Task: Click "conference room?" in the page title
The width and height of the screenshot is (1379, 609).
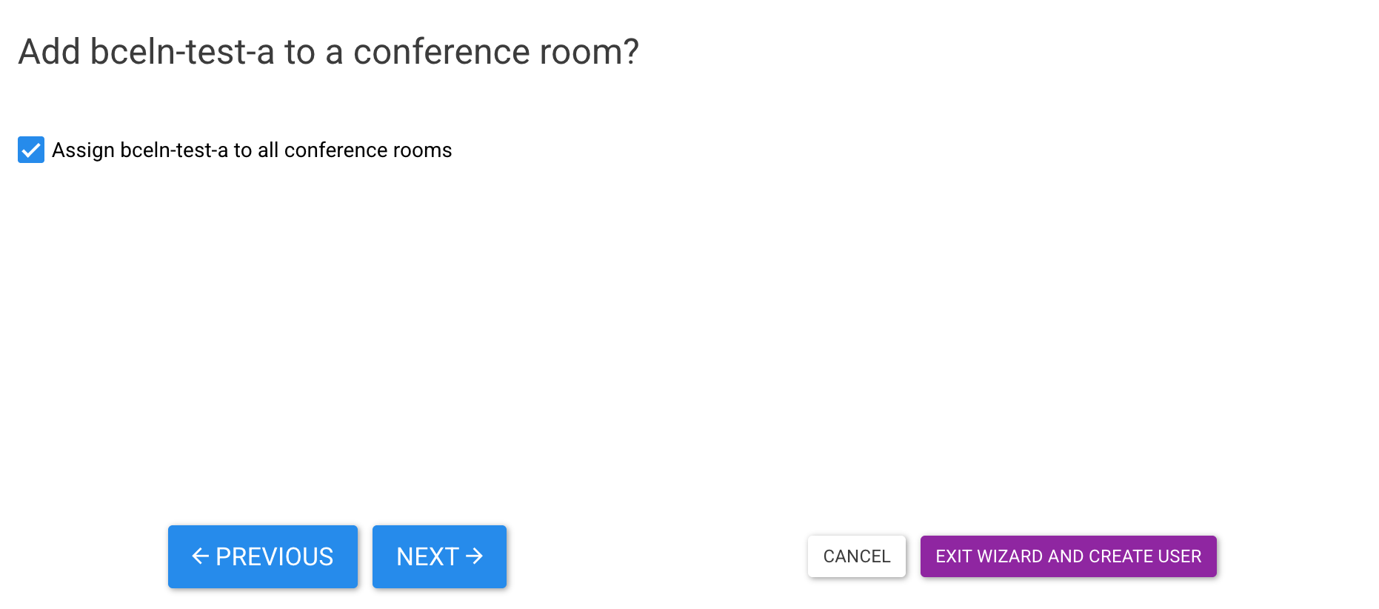Action: click(495, 52)
